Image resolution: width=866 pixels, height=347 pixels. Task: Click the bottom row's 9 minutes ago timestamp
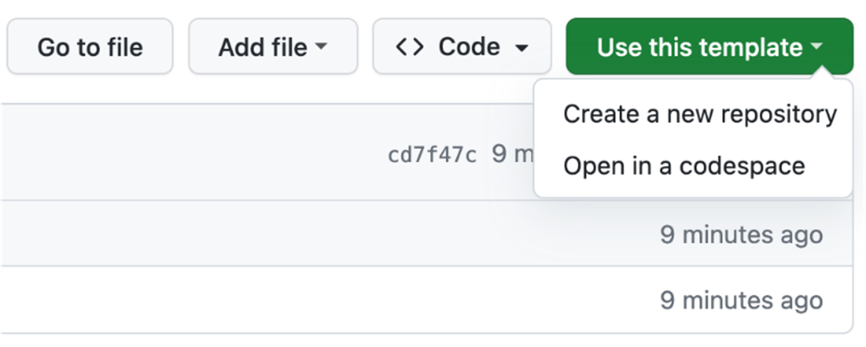tap(742, 300)
